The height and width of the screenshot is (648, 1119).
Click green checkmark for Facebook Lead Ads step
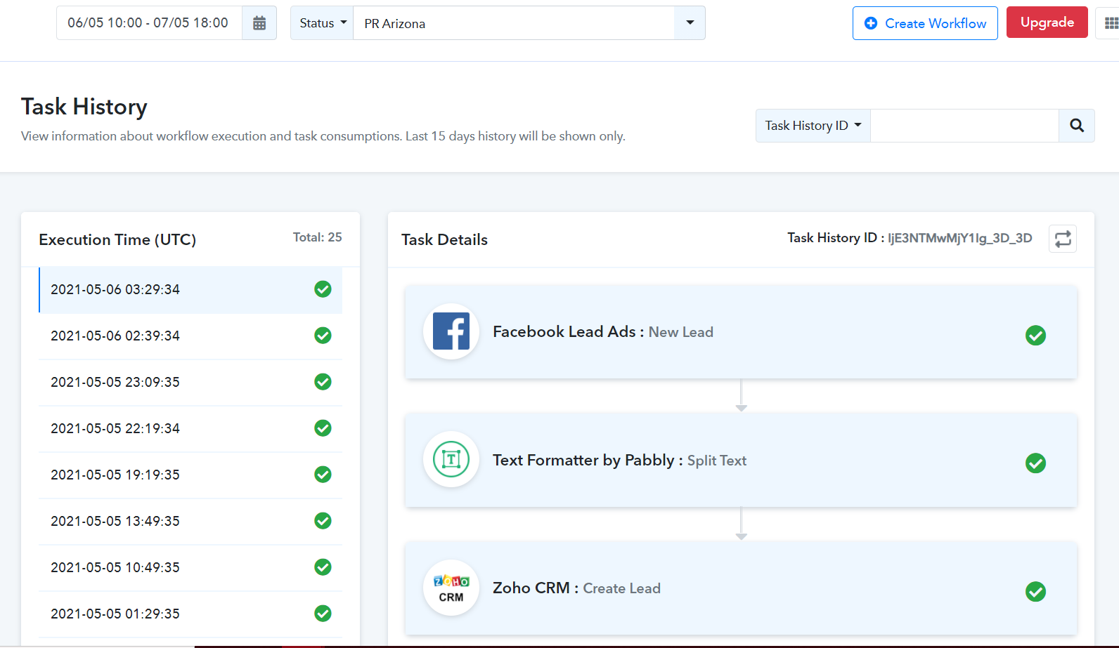click(x=1035, y=336)
